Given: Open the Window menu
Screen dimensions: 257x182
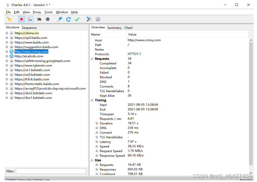Looking at the screenshot, I should pos(62,12).
